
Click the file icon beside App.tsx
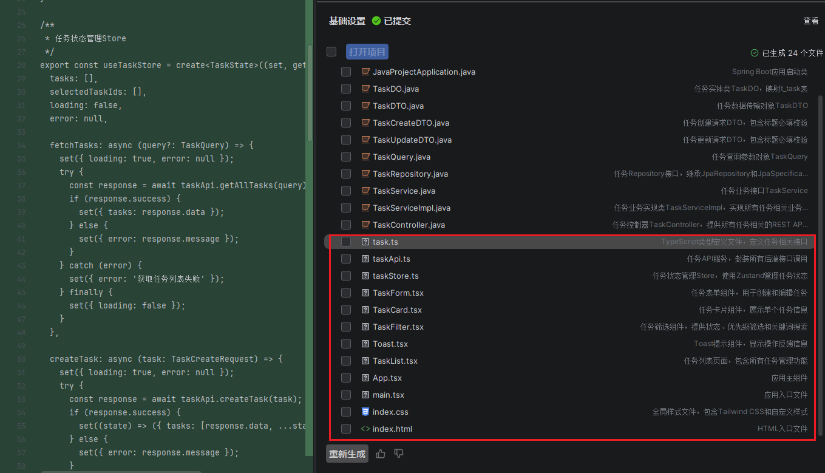tap(365, 378)
